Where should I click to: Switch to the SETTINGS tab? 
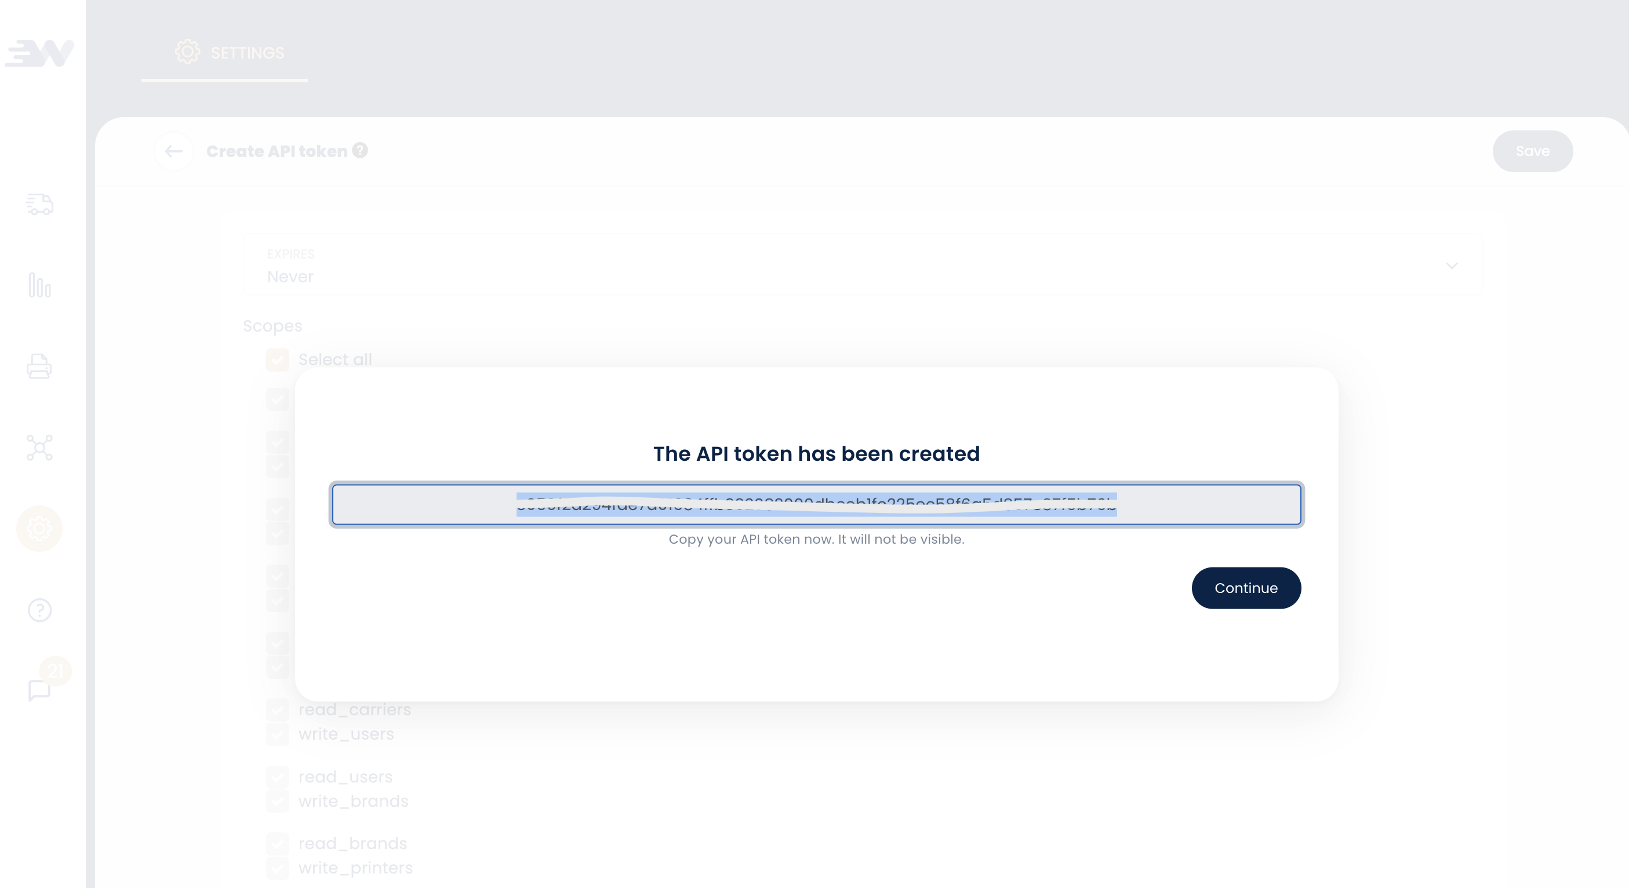[x=246, y=53]
